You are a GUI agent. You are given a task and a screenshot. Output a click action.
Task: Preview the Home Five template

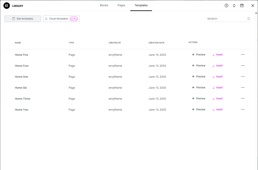tap(199, 55)
